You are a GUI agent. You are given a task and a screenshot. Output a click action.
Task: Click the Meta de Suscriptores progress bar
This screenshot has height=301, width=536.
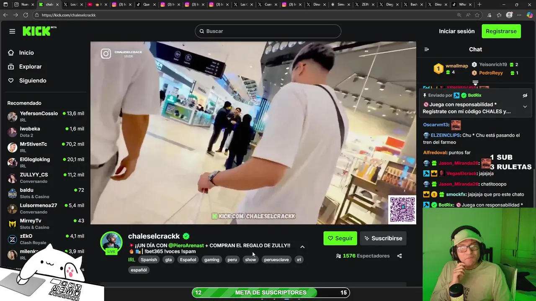click(271, 293)
